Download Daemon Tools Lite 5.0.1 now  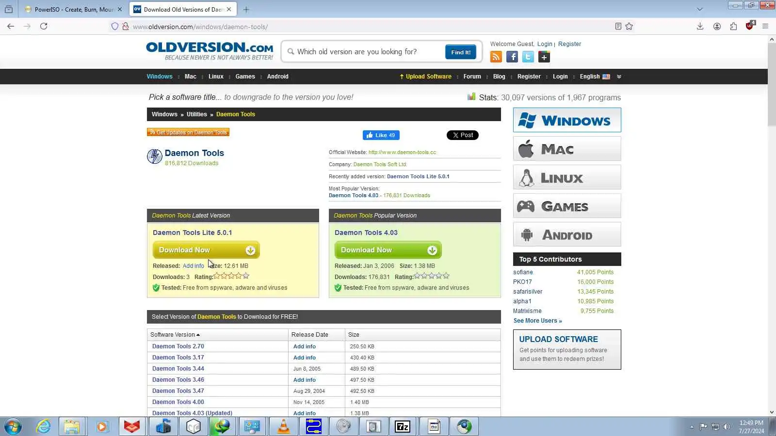(x=206, y=250)
